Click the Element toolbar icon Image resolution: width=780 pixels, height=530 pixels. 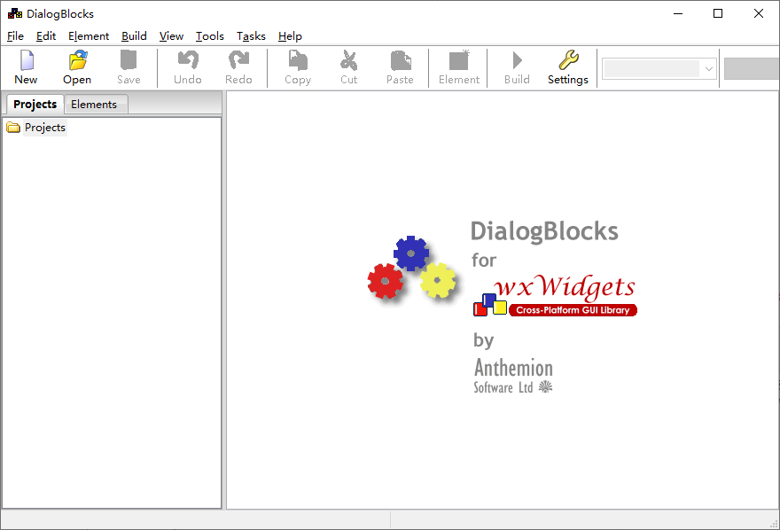(x=459, y=60)
